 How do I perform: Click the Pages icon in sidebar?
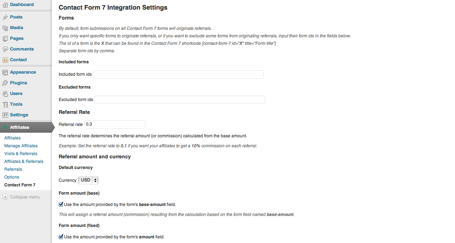(5, 38)
